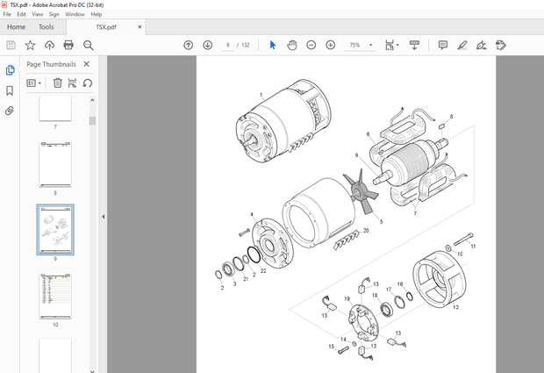544x373 pixels.
Task: Select page 8 thumbnail
Action: [55, 164]
